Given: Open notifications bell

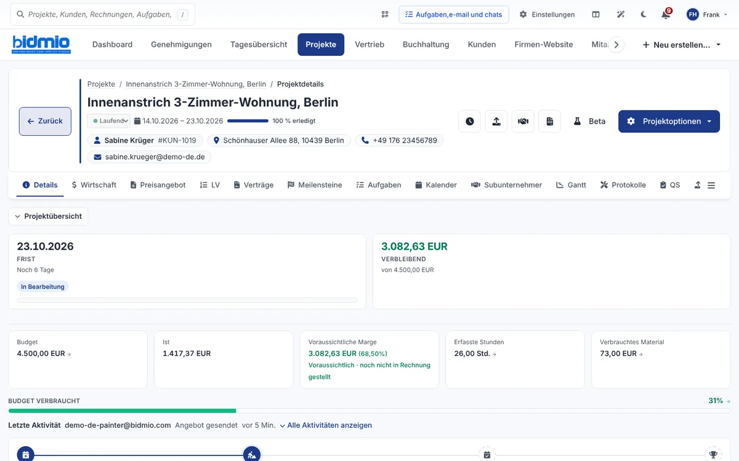Looking at the screenshot, I should tap(666, 14).
